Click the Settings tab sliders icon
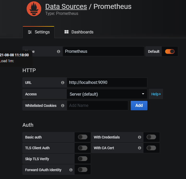 pyautogui.click(x=30, y=32)
